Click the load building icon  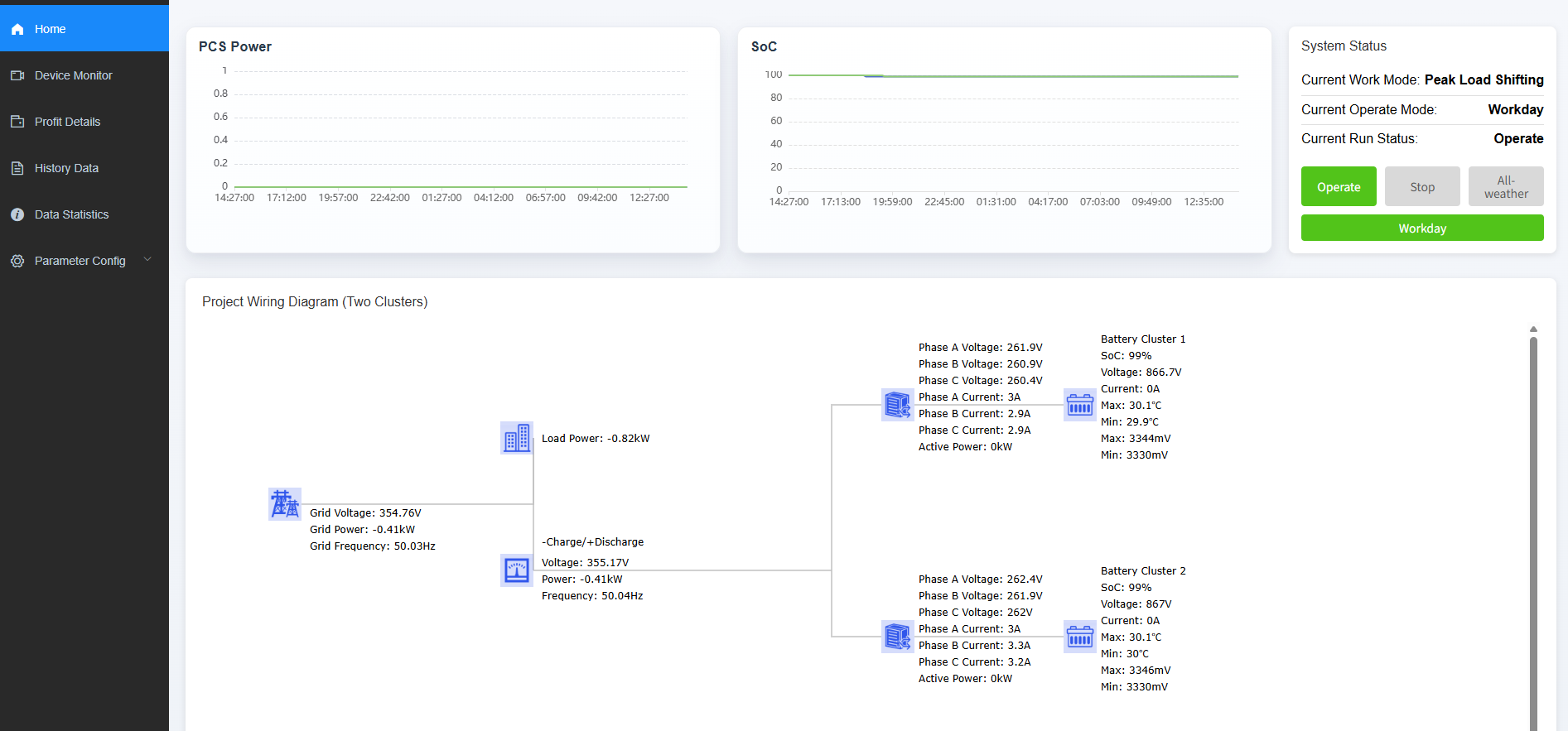(517, 438)
